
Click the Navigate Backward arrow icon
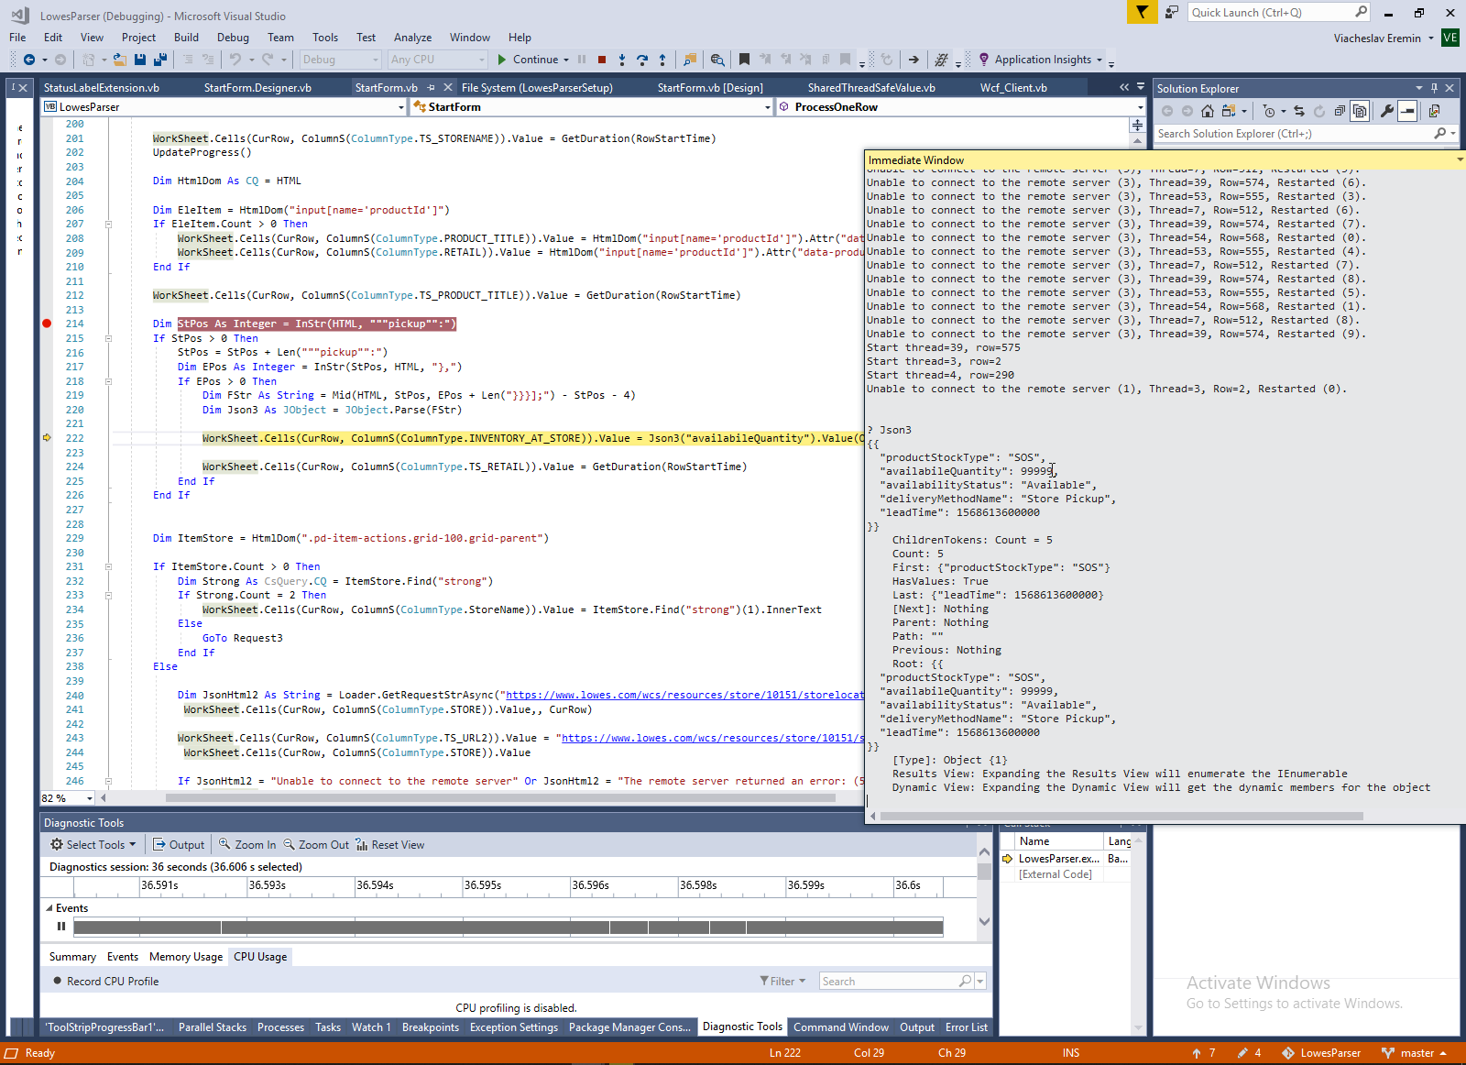point(29,60)
